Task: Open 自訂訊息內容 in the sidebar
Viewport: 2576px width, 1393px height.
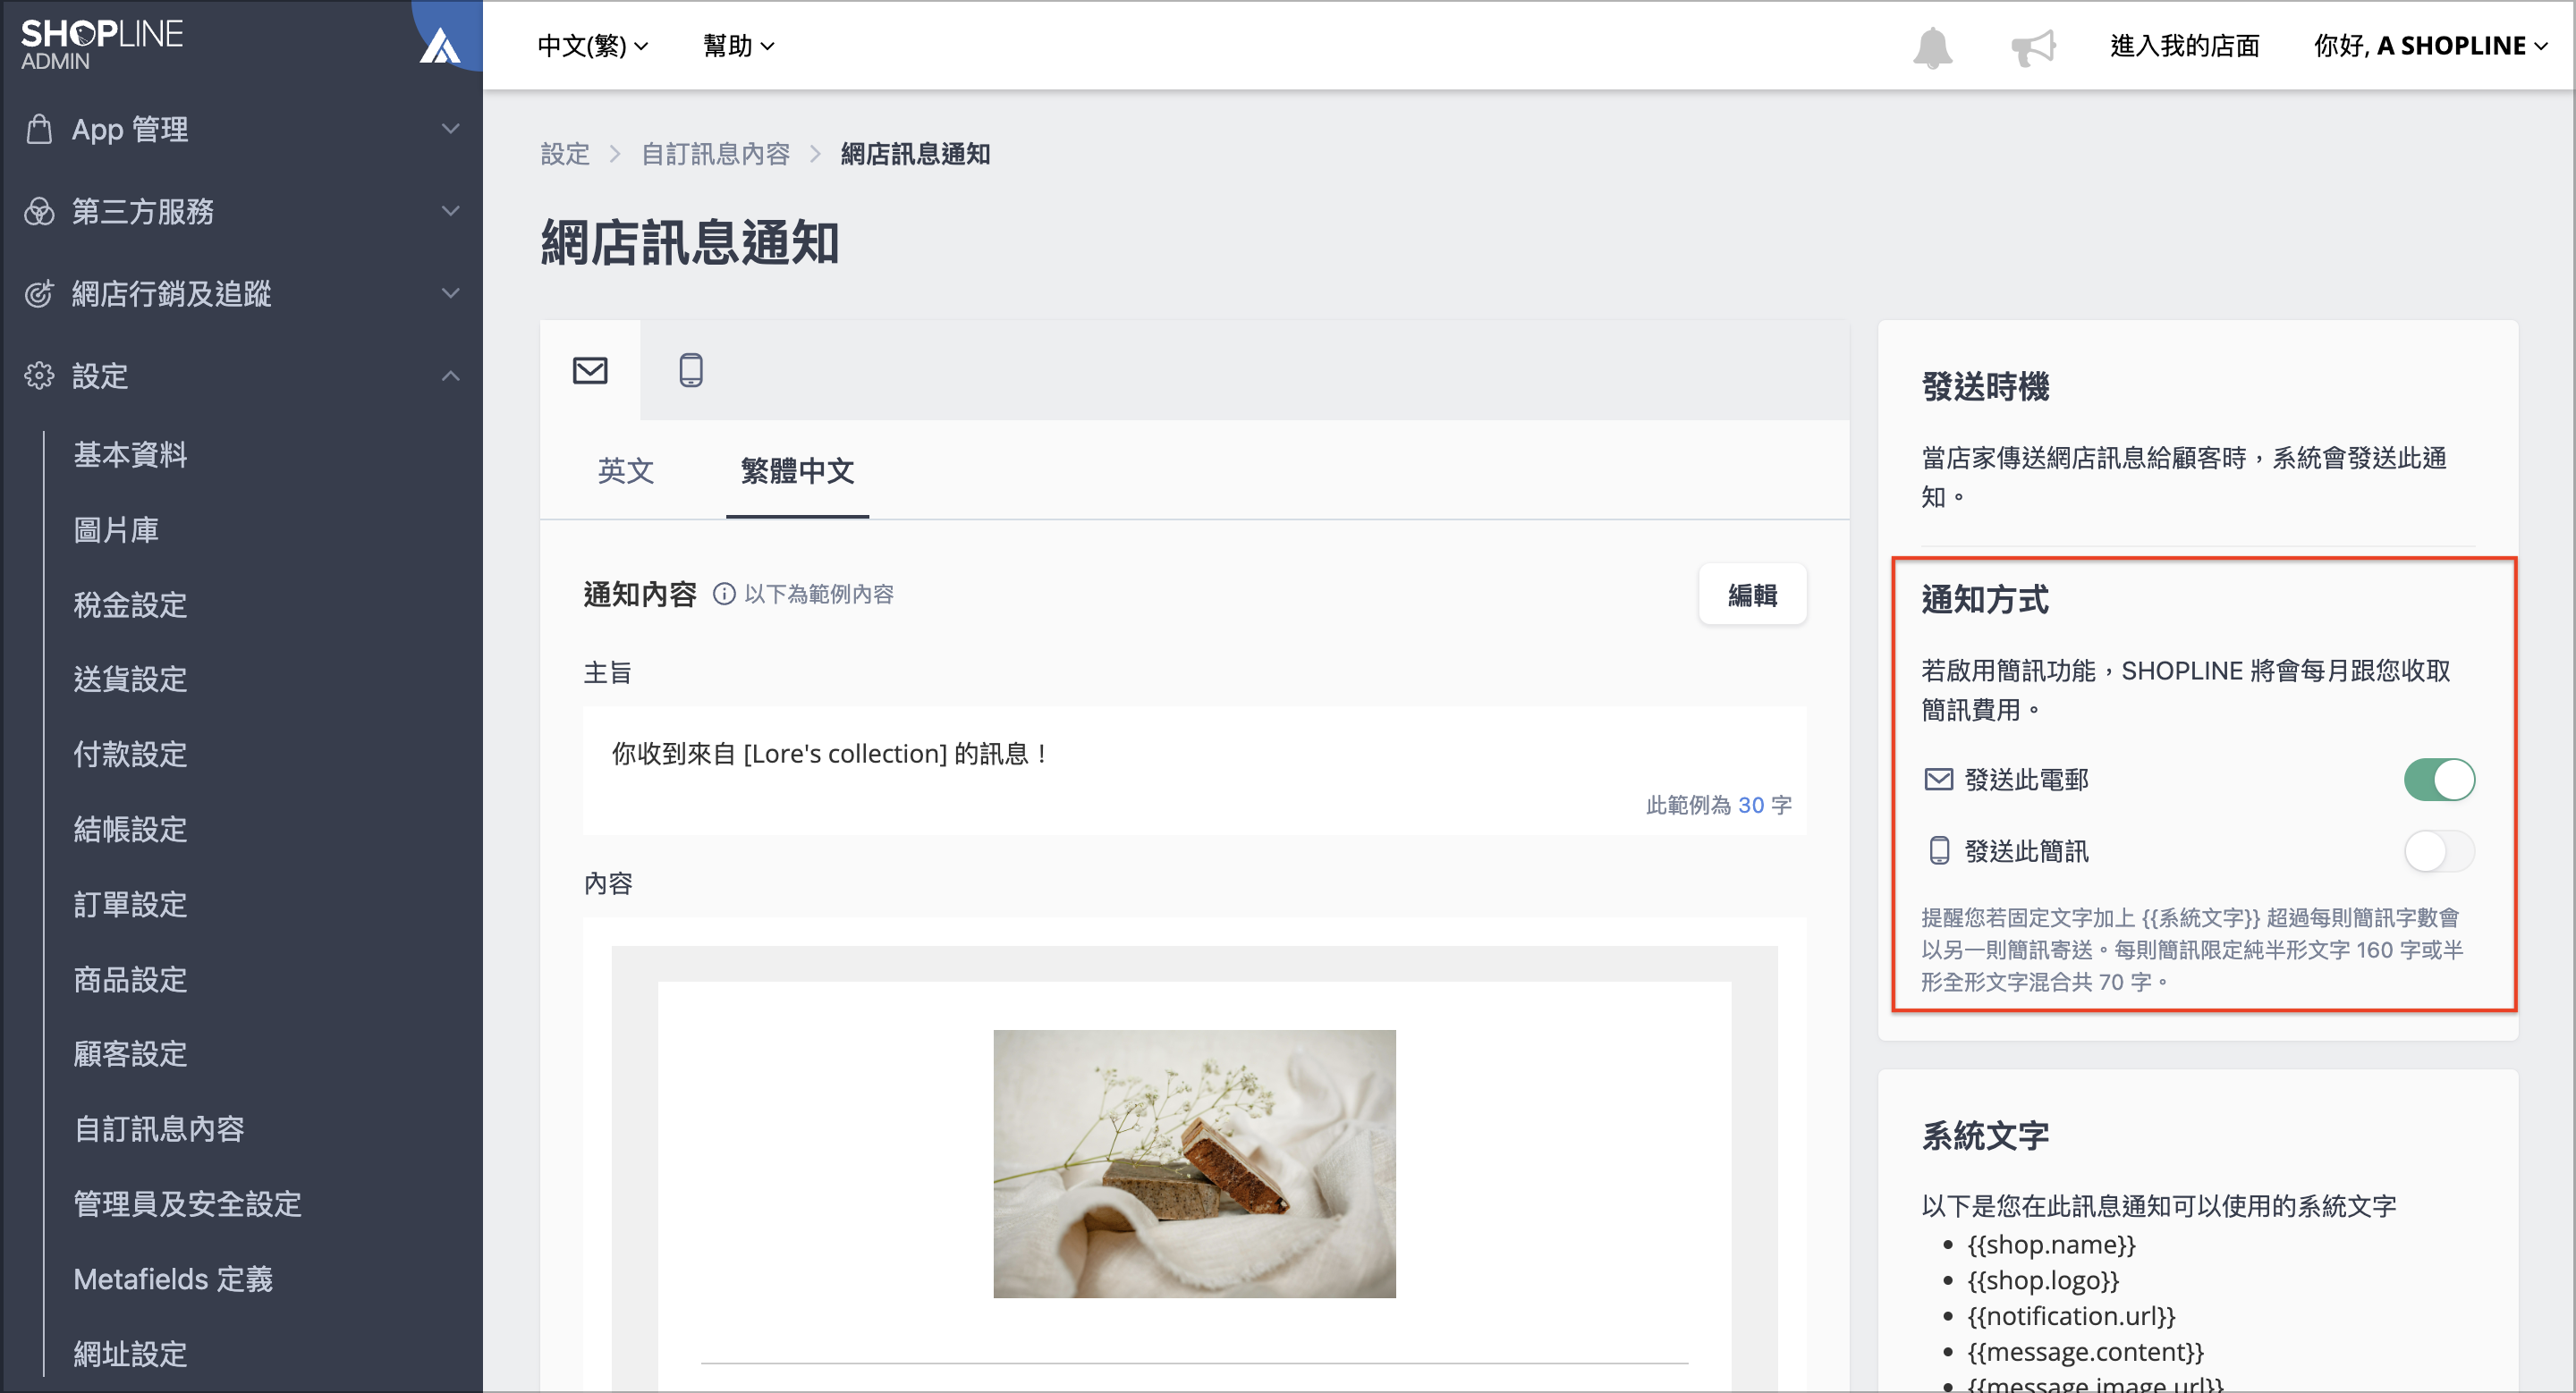Action: pos(159,1129)
